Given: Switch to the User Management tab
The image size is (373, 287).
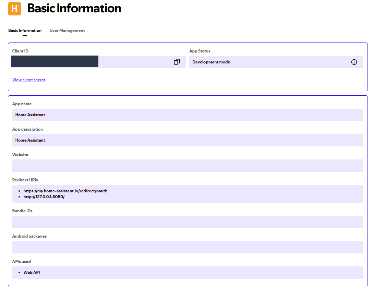Looking at the screenshot, I should coord(67,31).
